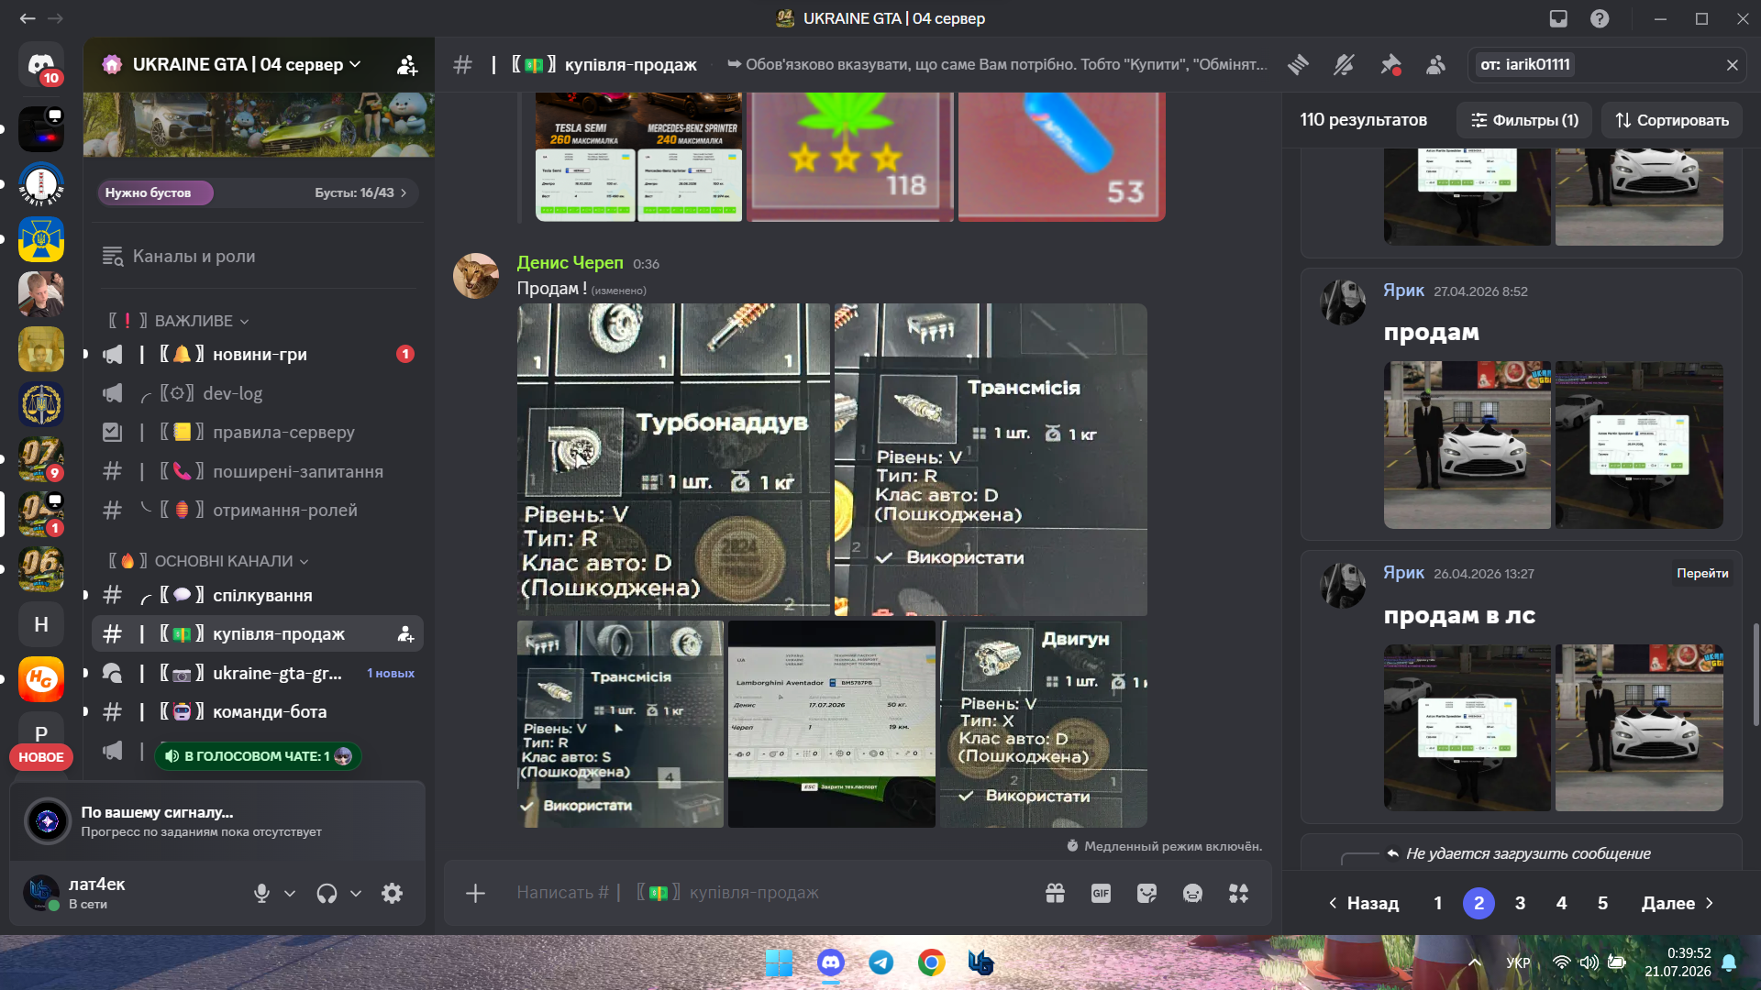Go to search results page 5
The image size is (1761, 990).
tap(1602, 904)
